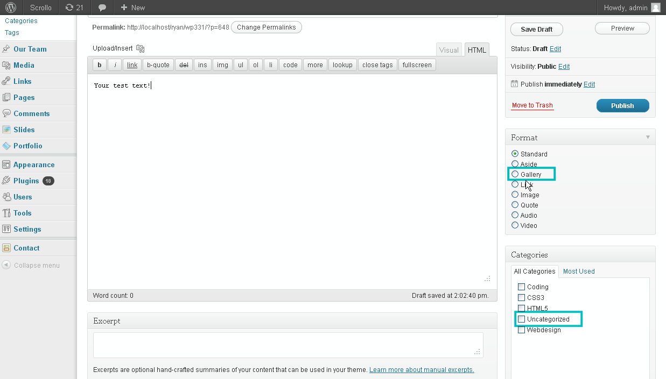This screenshot has width=666, height=379.
Task: Collapse the Format panel with its arrow
Action: click(648, 138)
